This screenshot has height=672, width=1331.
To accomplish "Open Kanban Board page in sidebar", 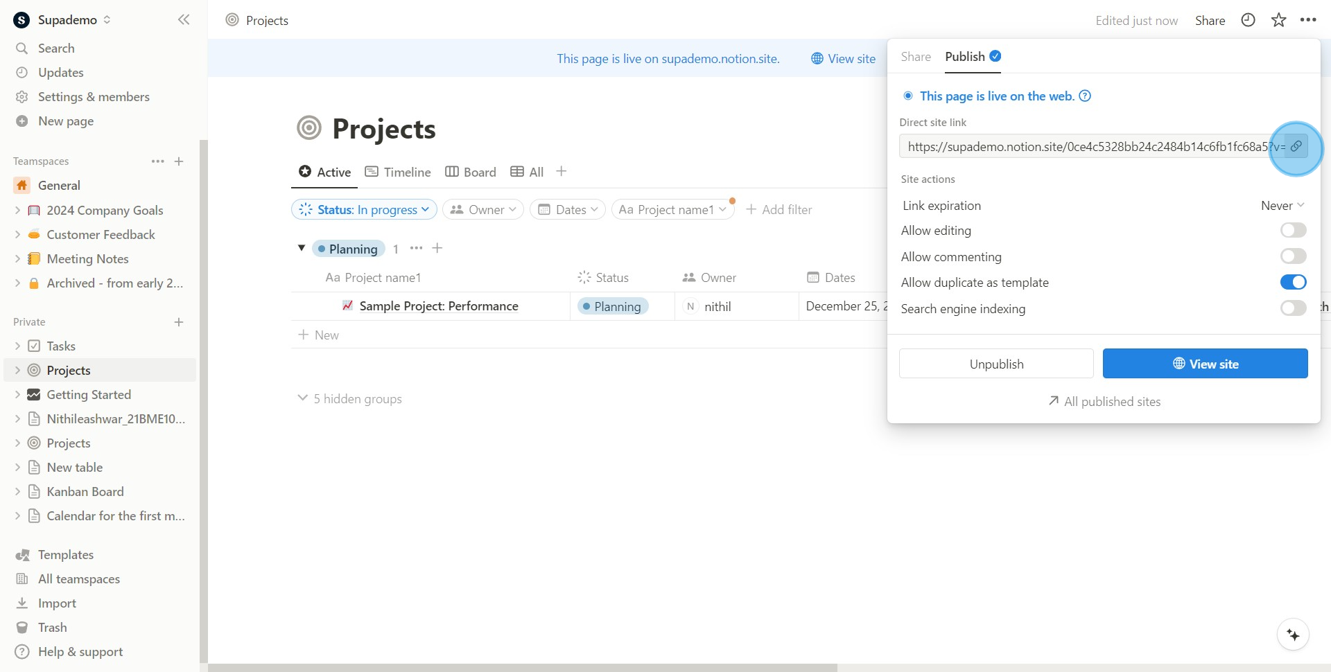I will point(85,492).
